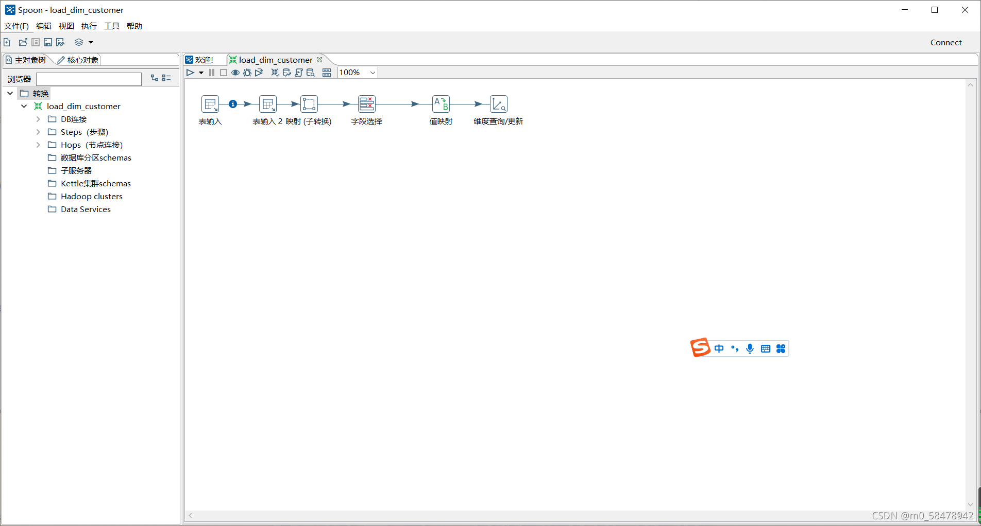Open the 执行 menu
Screen dimensions: 981x526
pos(89,26)
